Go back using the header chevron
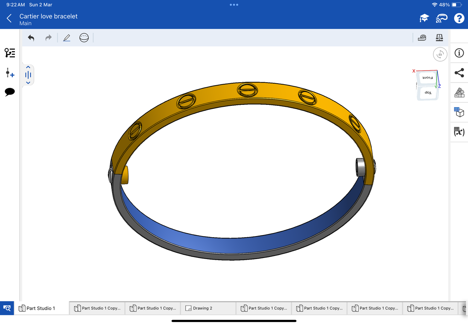Screen dimensions: 468x325 point(9,18)
